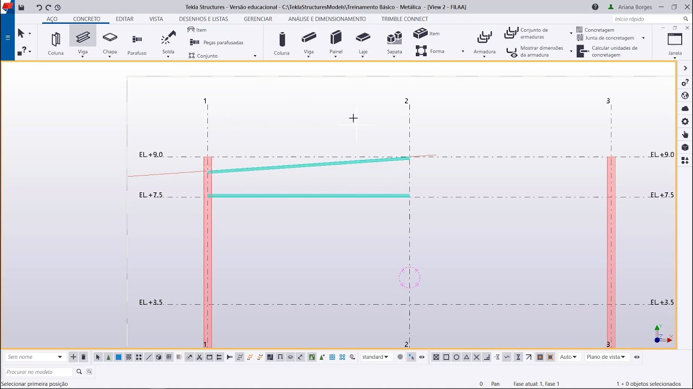The height and width of the screenshot is (389, 693).
Task: Open the Janela window tool
Action: pyautogui.click(x=675, y=44)
